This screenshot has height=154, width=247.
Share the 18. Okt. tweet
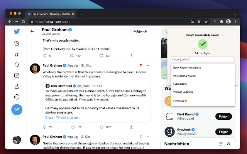click(x=131, y=127)
